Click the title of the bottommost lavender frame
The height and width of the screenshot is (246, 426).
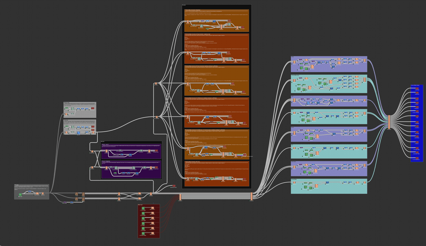point(294,162)
